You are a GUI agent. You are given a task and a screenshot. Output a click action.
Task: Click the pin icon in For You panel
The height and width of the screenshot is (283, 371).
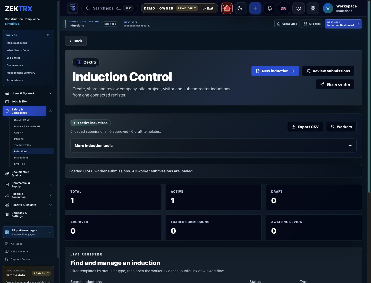48,35
